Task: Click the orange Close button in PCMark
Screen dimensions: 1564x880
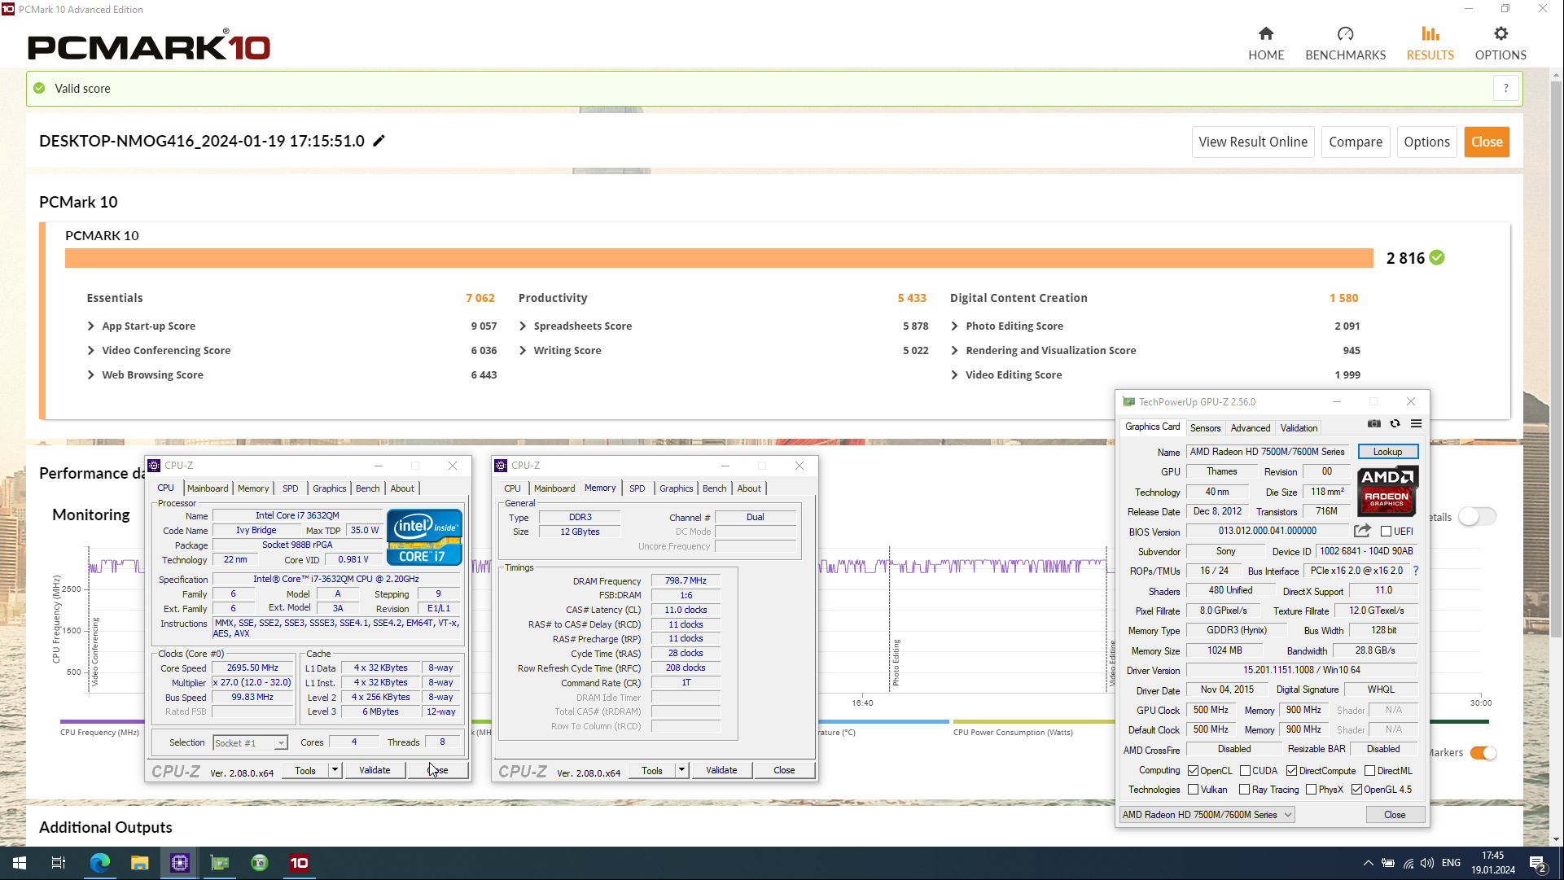Action: [x=1487, y=142]
